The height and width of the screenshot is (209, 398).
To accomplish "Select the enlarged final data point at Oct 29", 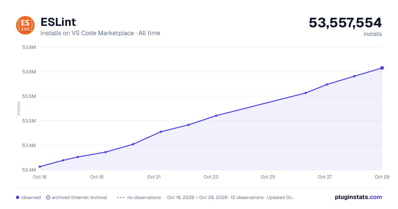I will click(x=382, y=68).
